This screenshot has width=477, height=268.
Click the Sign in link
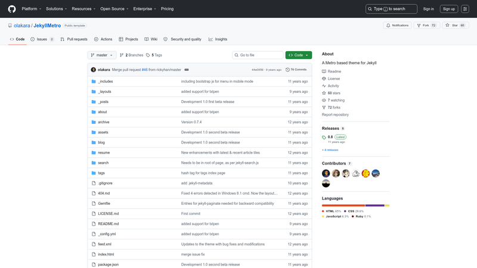(428, 9)
